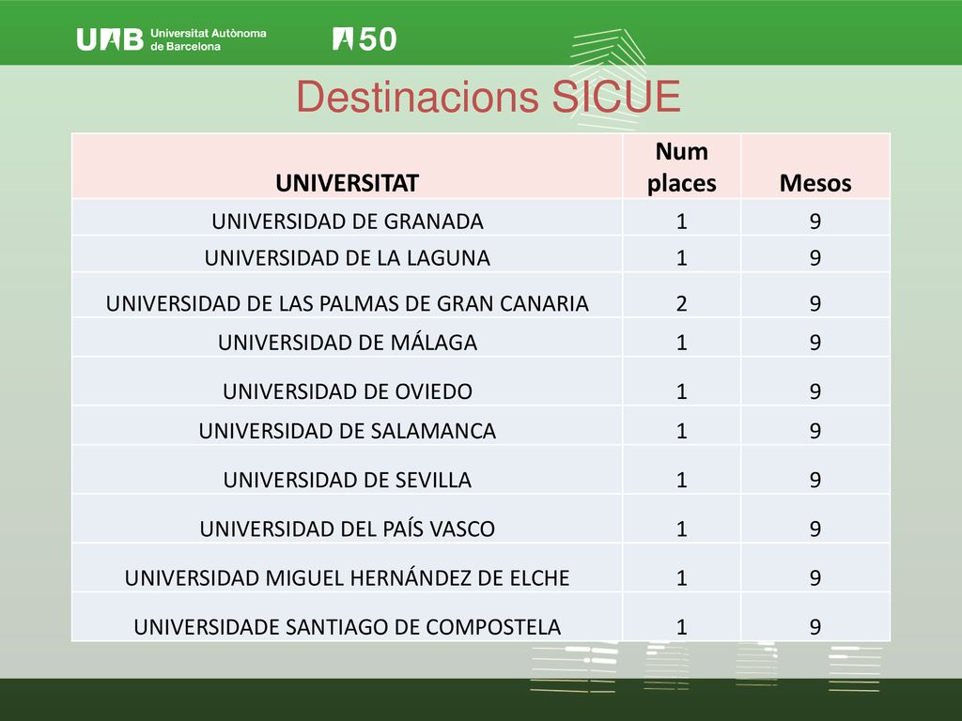Select the Universidad de Sevilla cell

[x=348, y=480]
